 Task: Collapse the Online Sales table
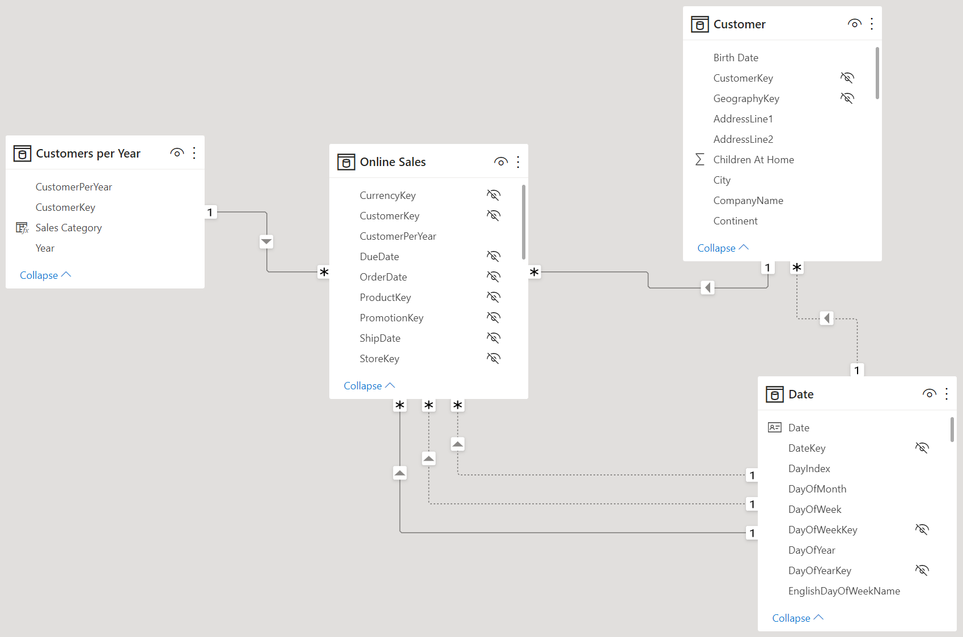pos(370,386)
